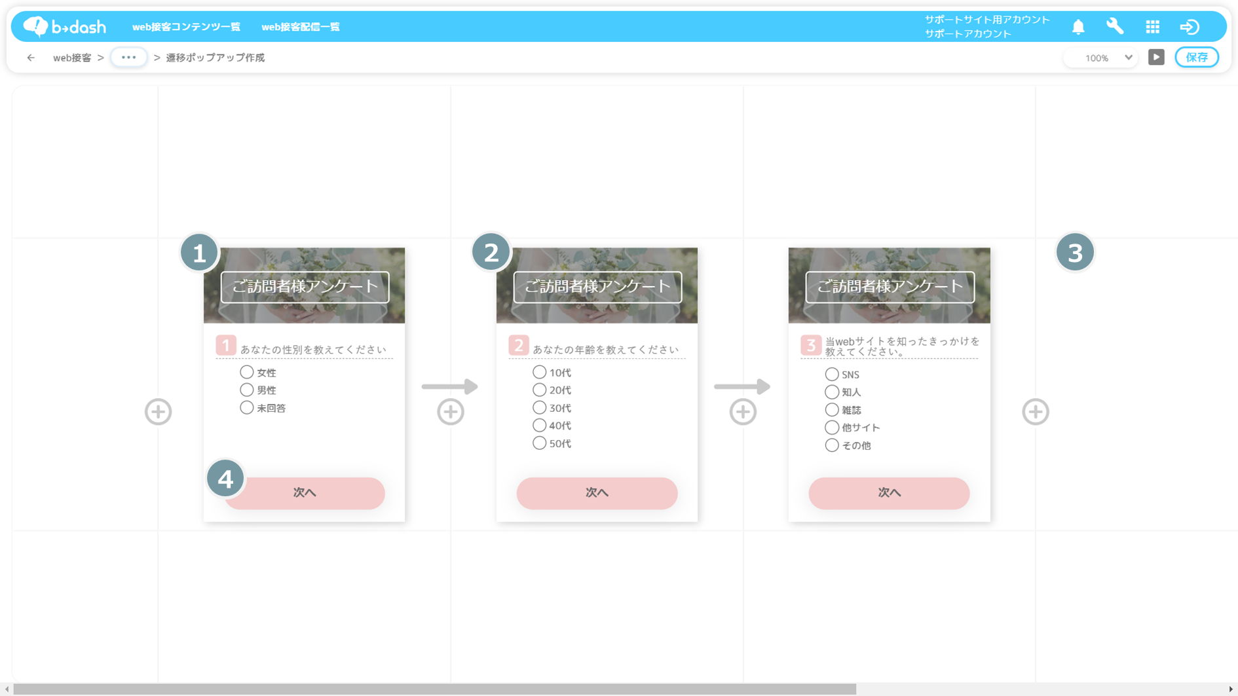Click question text あなたの性別を教えてください

pyautogui.click(x=313, y=350)
